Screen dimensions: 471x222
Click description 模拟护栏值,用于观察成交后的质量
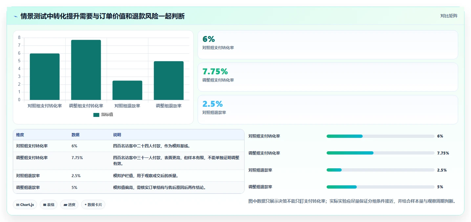pyautogui.click(x=146, y=176)
